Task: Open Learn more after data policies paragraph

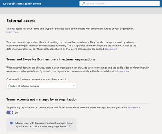Action: tap(111, 49)
